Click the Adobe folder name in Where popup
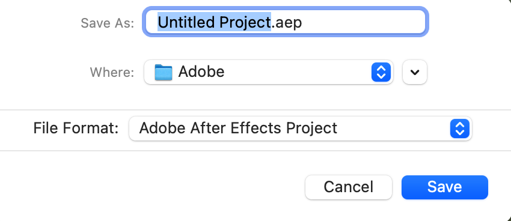This screenshot has width=511, height=221. click(201, 71)
